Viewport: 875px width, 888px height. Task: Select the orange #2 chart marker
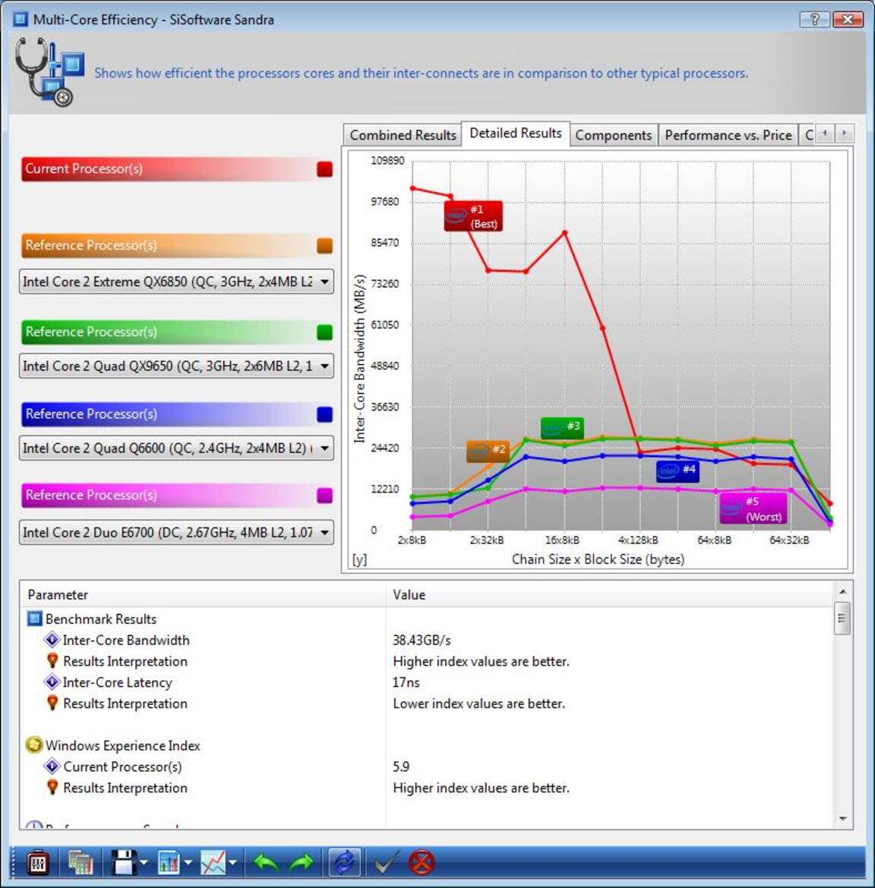click(x=488, y=451)
